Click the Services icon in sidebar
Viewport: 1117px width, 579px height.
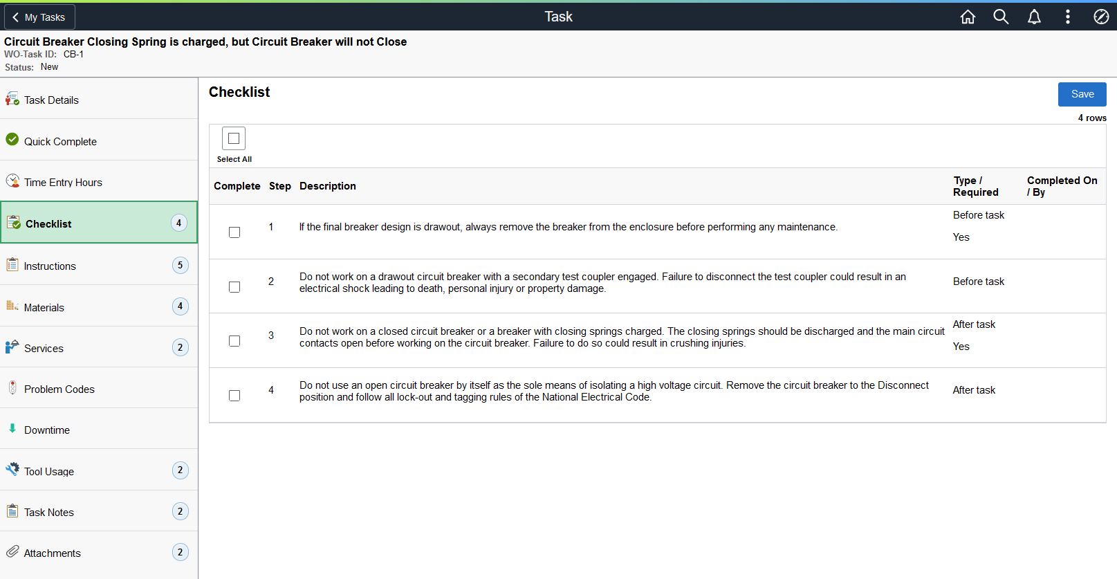12,347
